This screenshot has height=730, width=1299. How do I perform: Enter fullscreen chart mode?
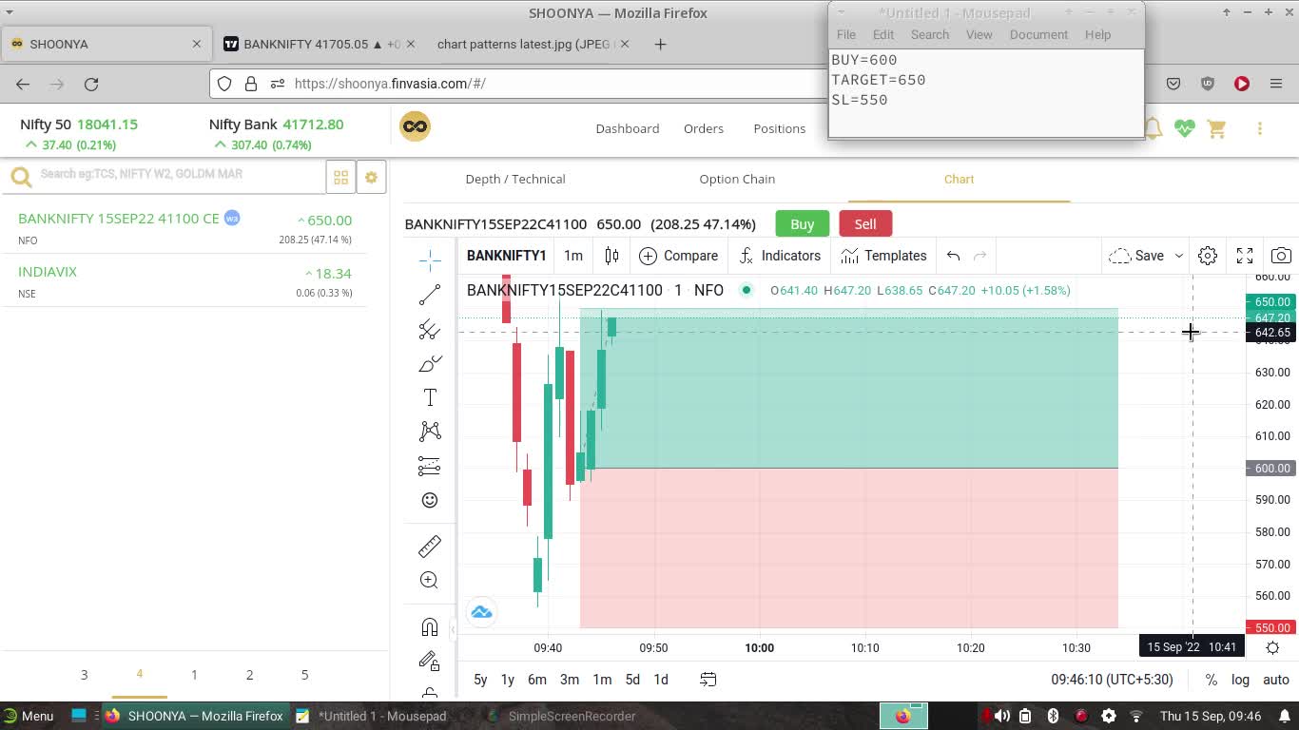(1245, 256)
